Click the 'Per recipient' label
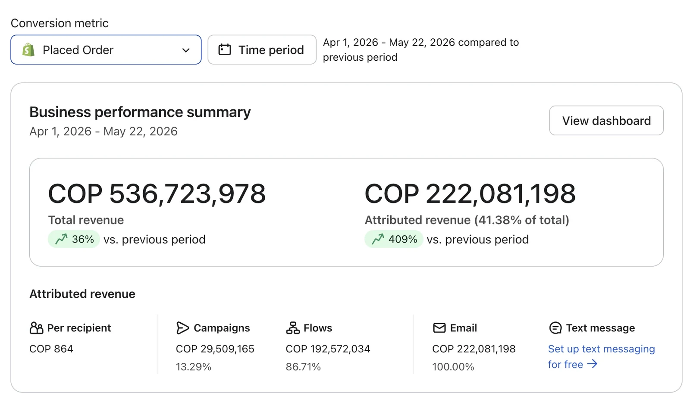690x405 pixels. 79,328
